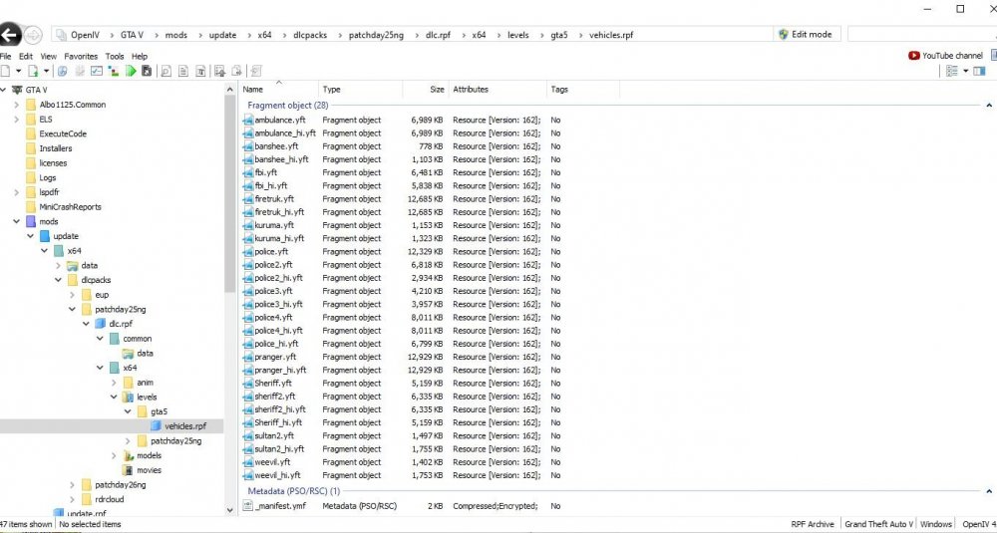This screenshot has width=997, height=533.
Task: Open the New icon dropdown arrow
Action: 18,71
